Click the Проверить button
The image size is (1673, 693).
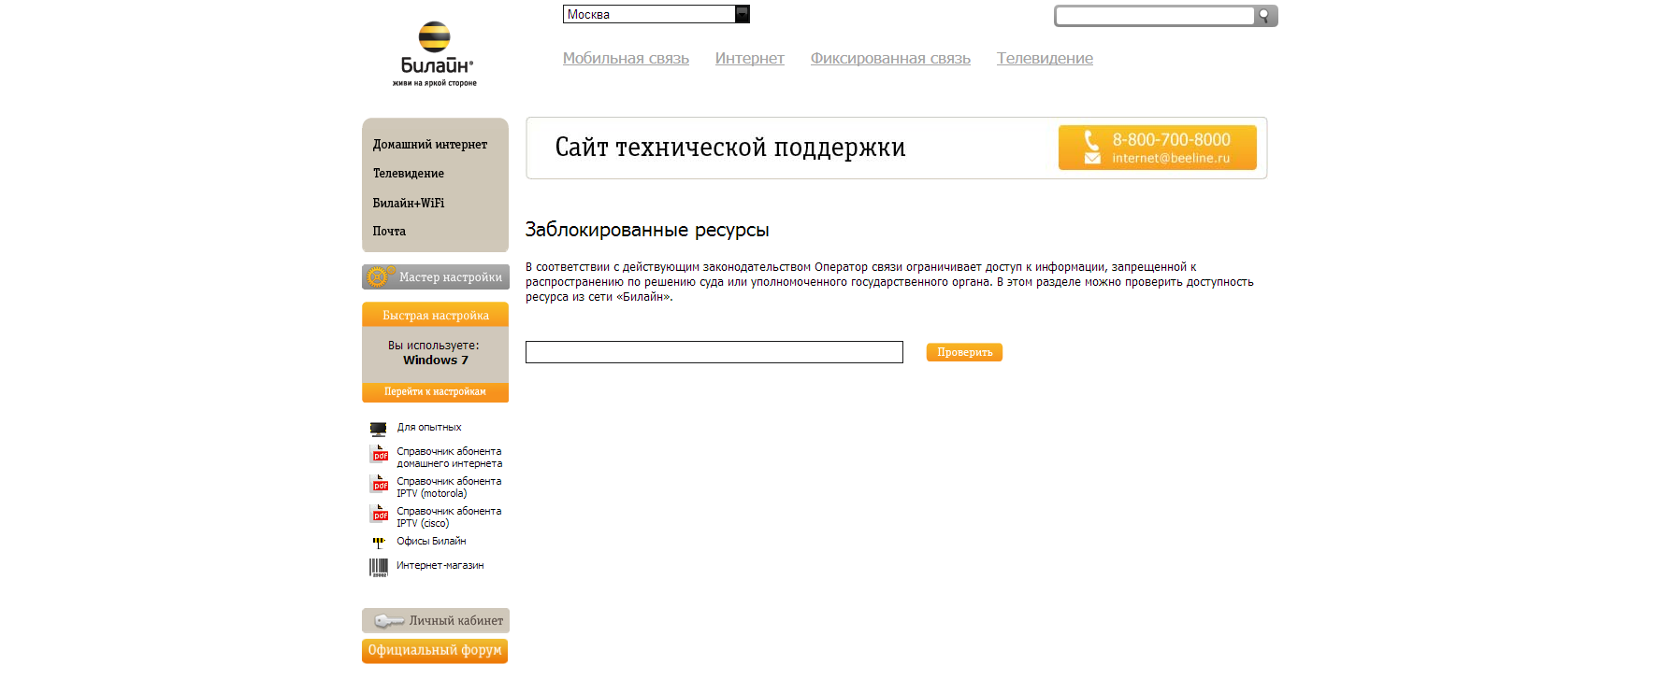[964, 352]
